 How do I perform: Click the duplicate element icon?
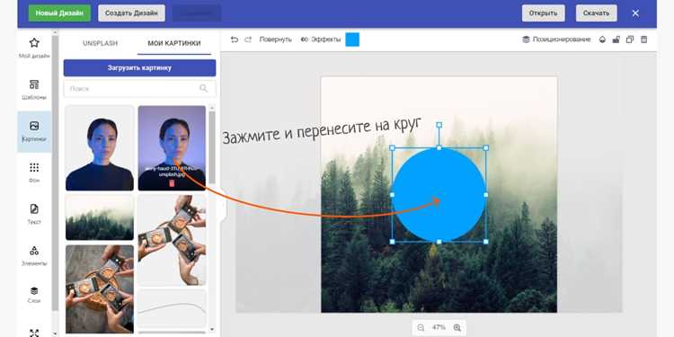pos(630,40)
